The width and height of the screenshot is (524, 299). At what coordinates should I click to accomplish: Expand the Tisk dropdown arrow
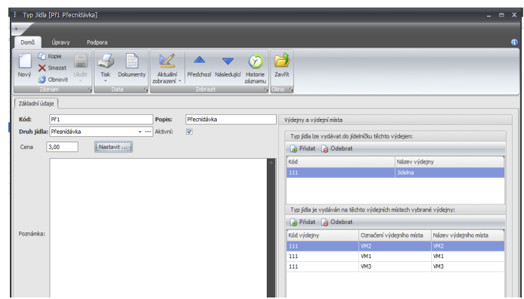point(106,80)
